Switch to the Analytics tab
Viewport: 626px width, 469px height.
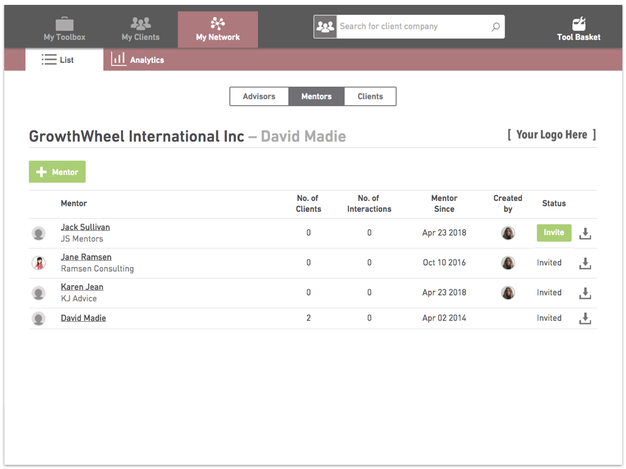pos(138,59)
